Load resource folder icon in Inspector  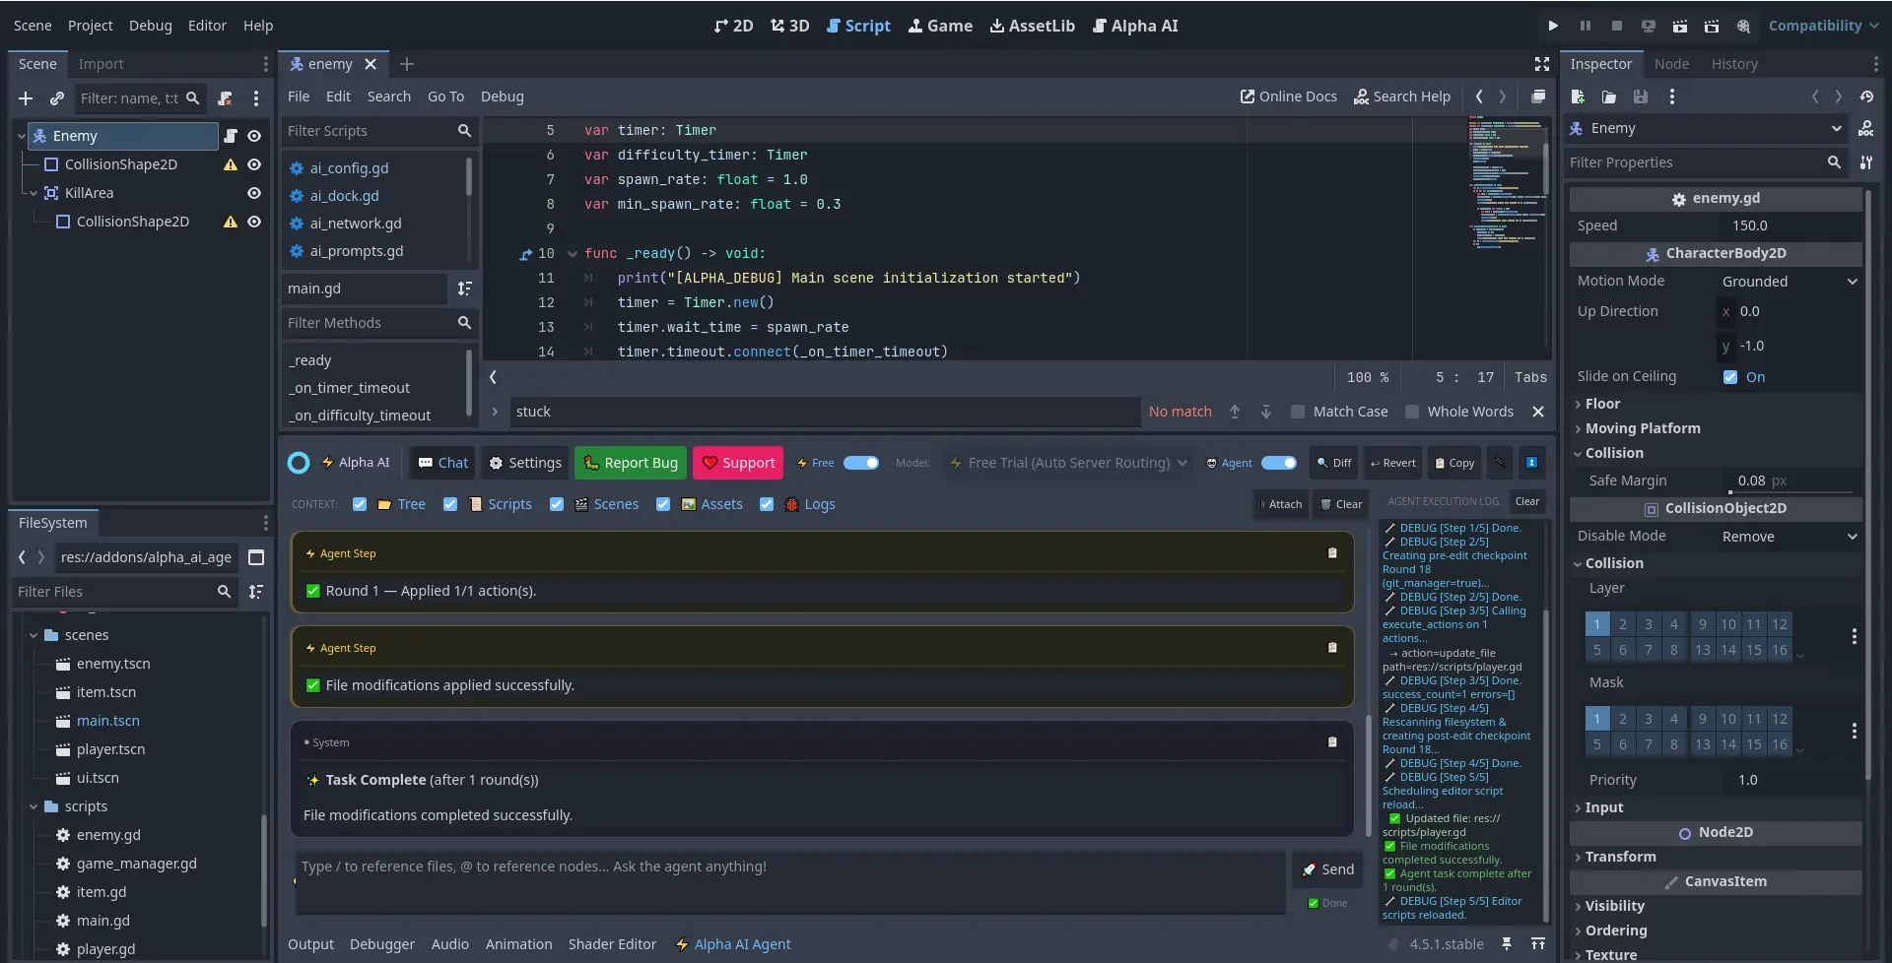point(1609,96)
